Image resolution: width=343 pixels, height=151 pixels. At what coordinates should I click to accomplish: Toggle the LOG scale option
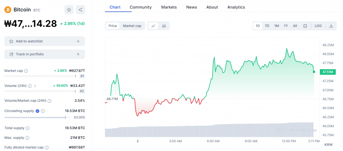[318, 26]
